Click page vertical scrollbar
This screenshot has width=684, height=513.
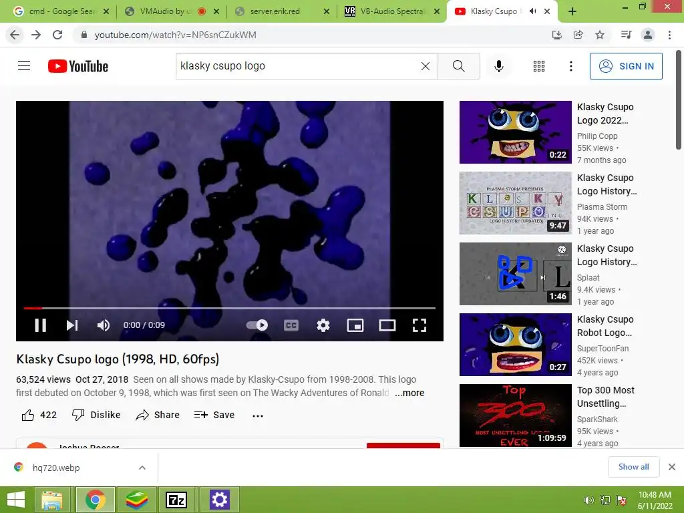[x=679, y=100]
